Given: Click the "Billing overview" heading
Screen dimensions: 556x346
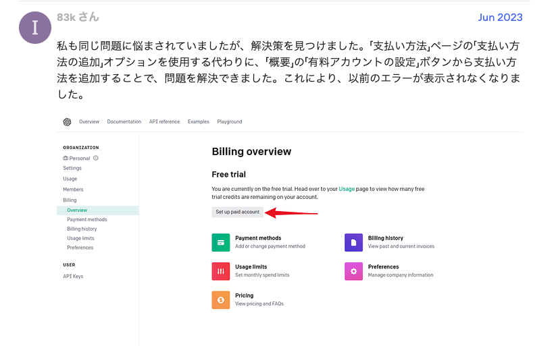Looking at the screenshot, I should 251,152.
